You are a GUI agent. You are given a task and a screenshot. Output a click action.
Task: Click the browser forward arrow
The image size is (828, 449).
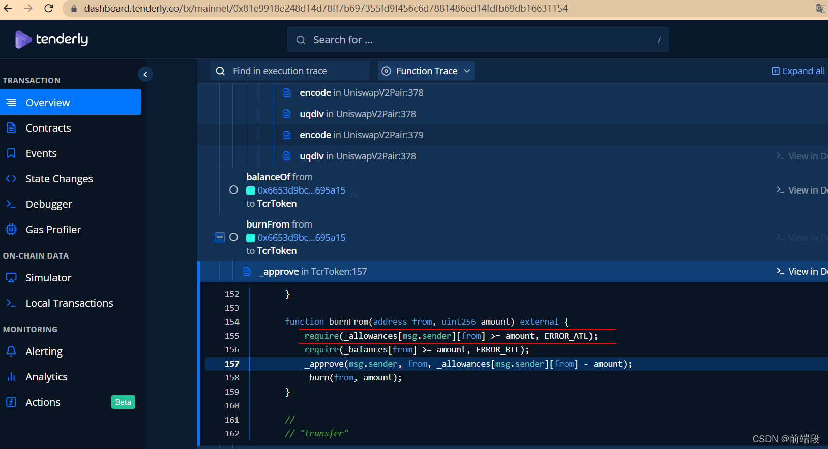(28, 8)
